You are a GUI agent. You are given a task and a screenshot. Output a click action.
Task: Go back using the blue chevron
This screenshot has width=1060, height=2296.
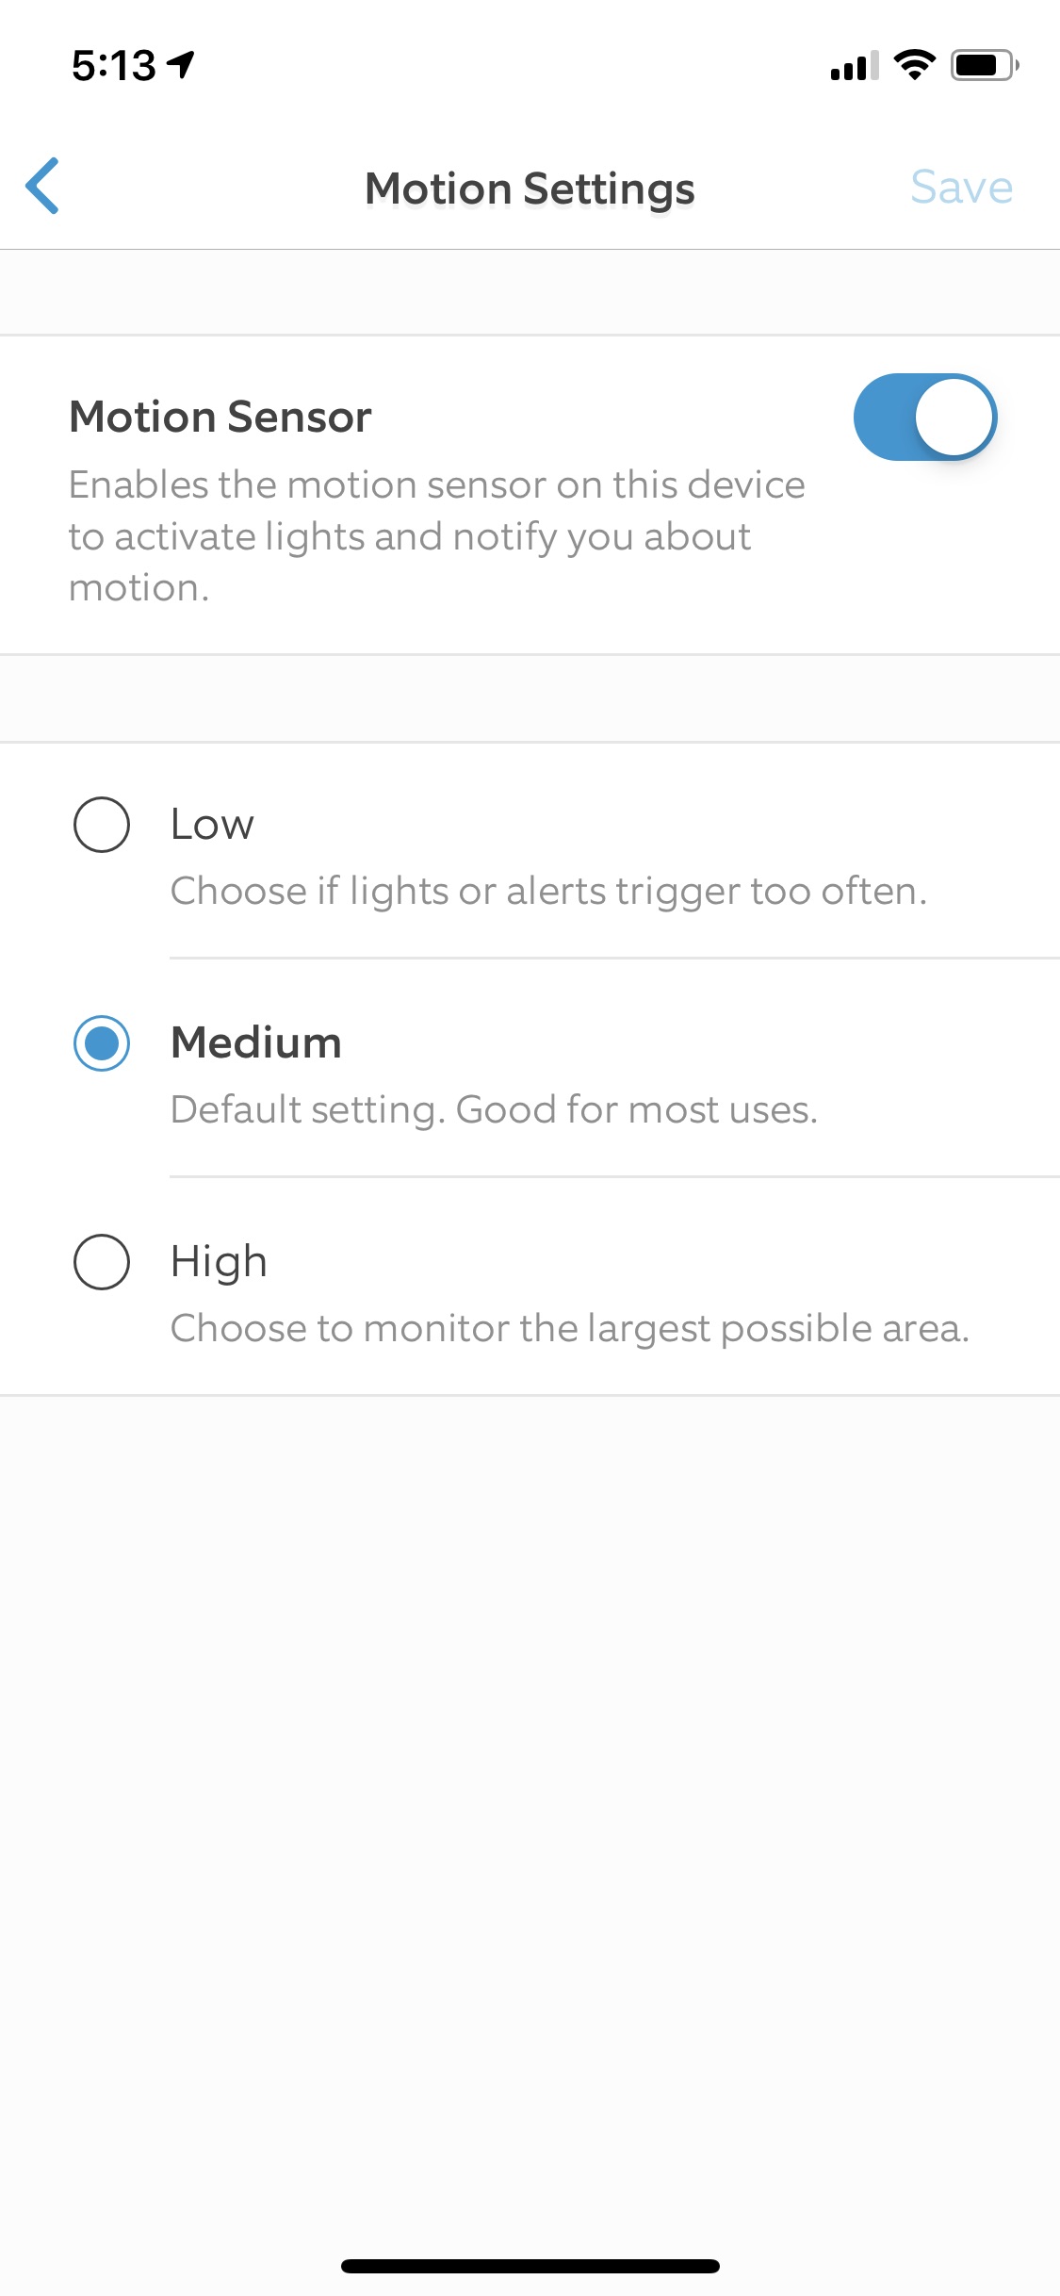pyautogui.click(x=43, y=186)
